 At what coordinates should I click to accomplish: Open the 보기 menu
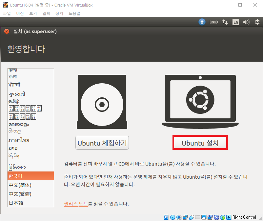[33, 13]
